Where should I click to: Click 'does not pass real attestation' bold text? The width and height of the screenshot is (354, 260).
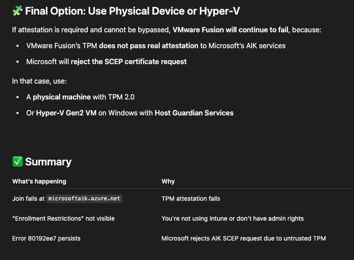click(148, 46)
